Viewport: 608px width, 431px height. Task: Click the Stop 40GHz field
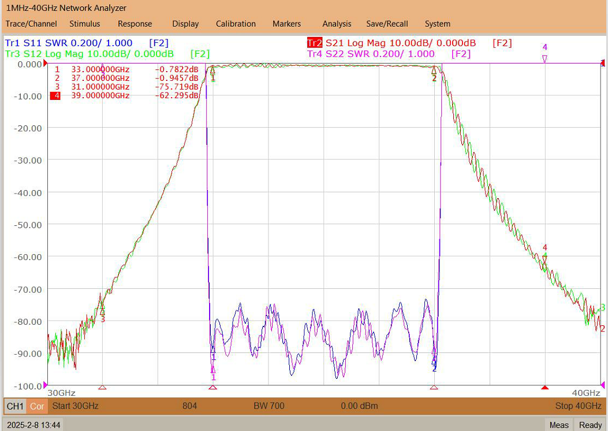pyautogui.click(x=578, y=406)
